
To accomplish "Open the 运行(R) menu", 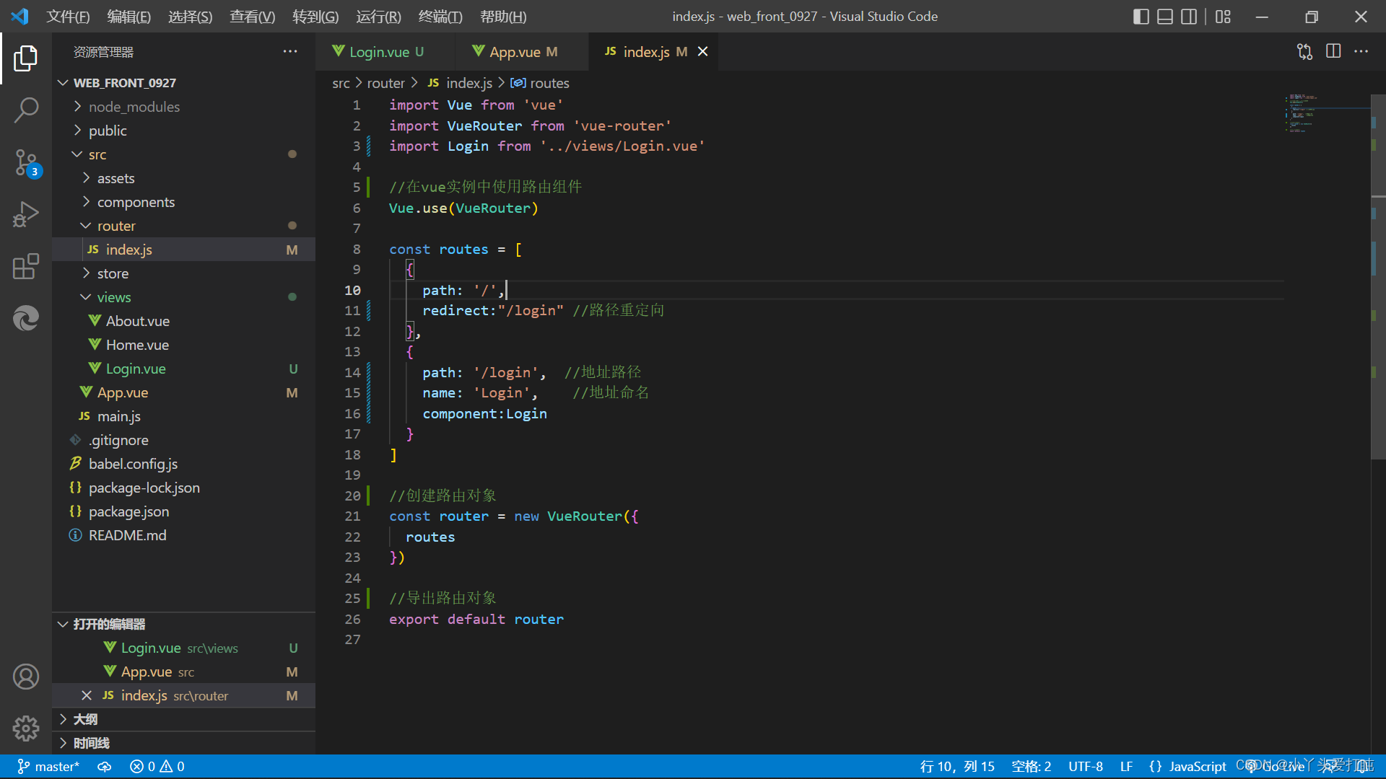I will 378,16.
